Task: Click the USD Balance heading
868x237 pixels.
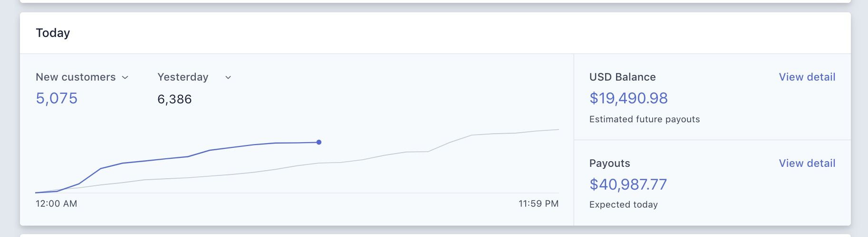Action: click(622, 77)
